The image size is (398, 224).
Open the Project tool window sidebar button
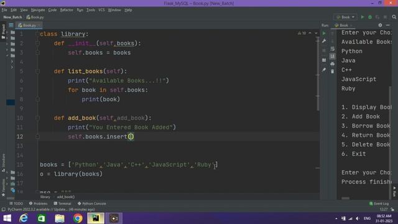[x=3, y=32]
